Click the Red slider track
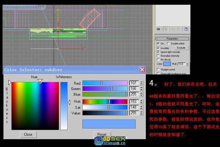The height and width of the screenshot is (147, 220). [x=105, y=83]
